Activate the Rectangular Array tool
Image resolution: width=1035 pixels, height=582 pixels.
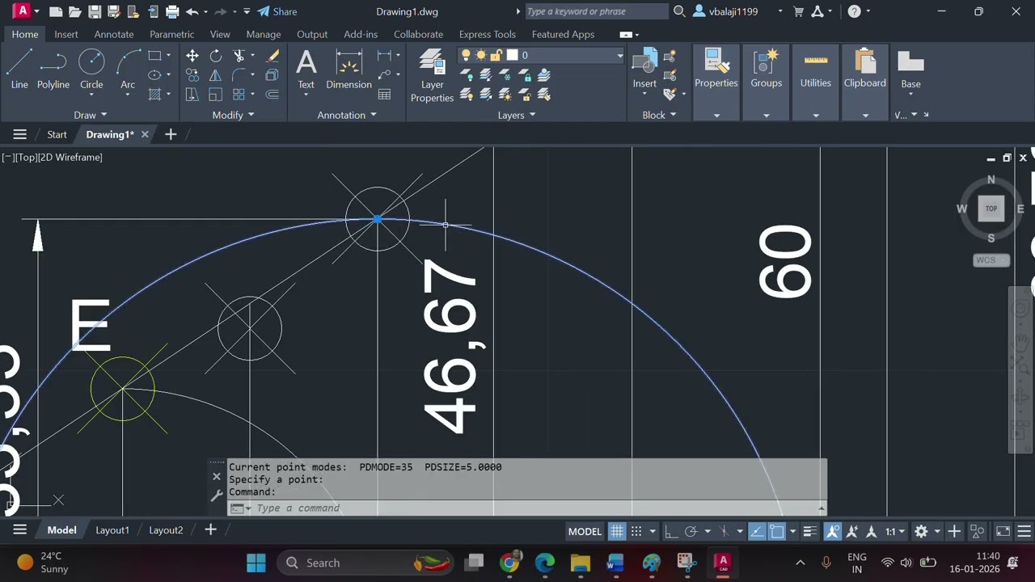point(239,95)
